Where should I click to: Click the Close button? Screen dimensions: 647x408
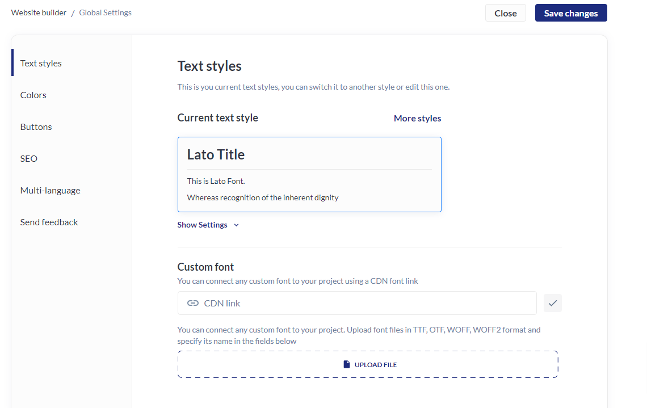coord(505,13)
